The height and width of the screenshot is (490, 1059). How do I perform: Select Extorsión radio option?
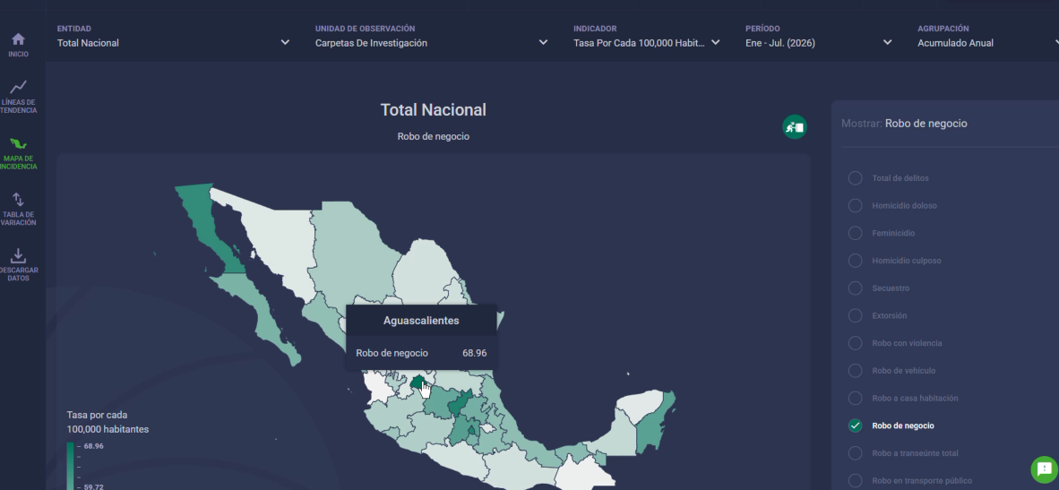855,316
